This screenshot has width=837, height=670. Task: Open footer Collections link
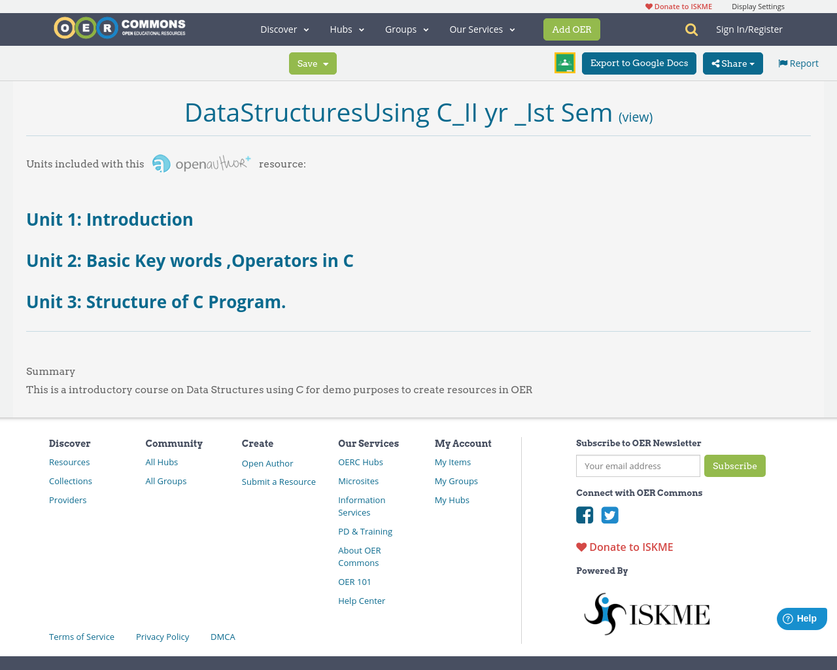tap(71, 481)
